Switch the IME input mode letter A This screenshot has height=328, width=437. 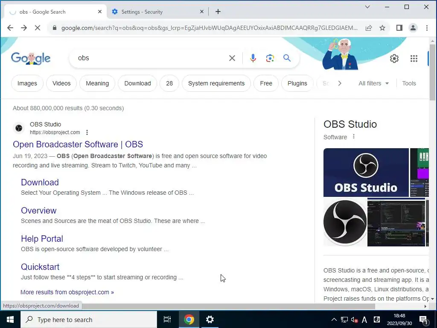click(x=364, y=319)
